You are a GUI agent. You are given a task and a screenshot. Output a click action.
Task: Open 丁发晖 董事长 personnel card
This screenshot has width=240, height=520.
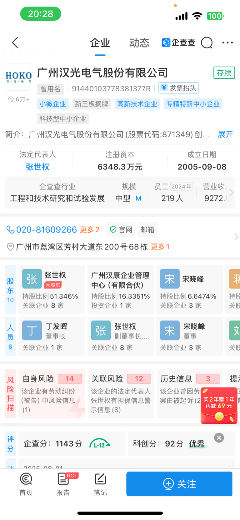pyautogui.click(x=52, y=336)
